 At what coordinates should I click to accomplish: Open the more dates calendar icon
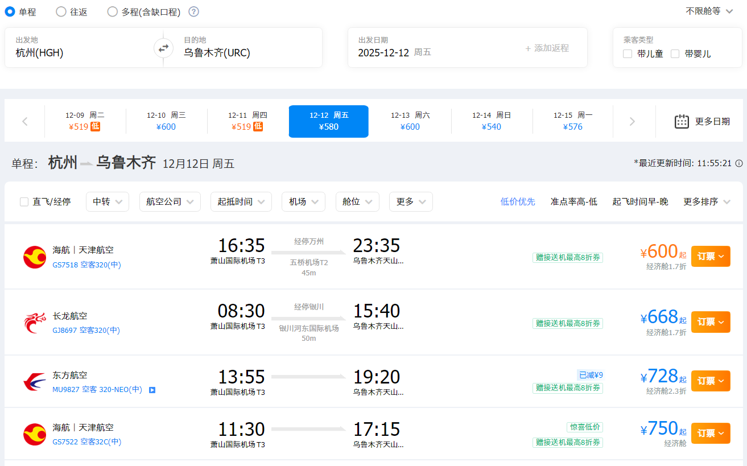pos(682,121)
